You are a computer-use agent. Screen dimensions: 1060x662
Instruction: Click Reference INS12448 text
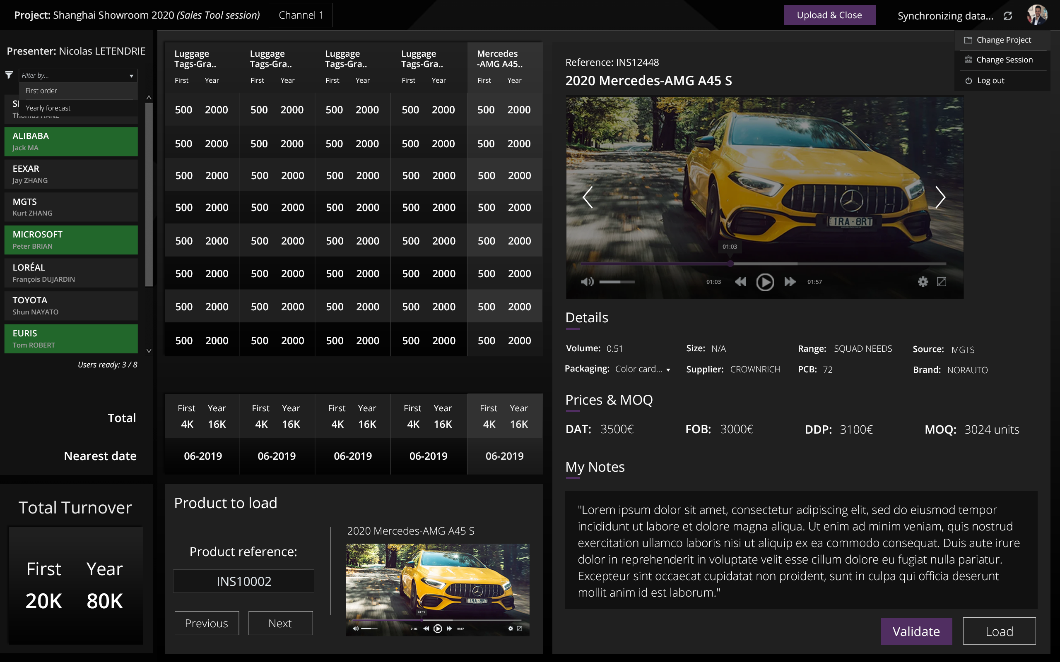point(612,62)
